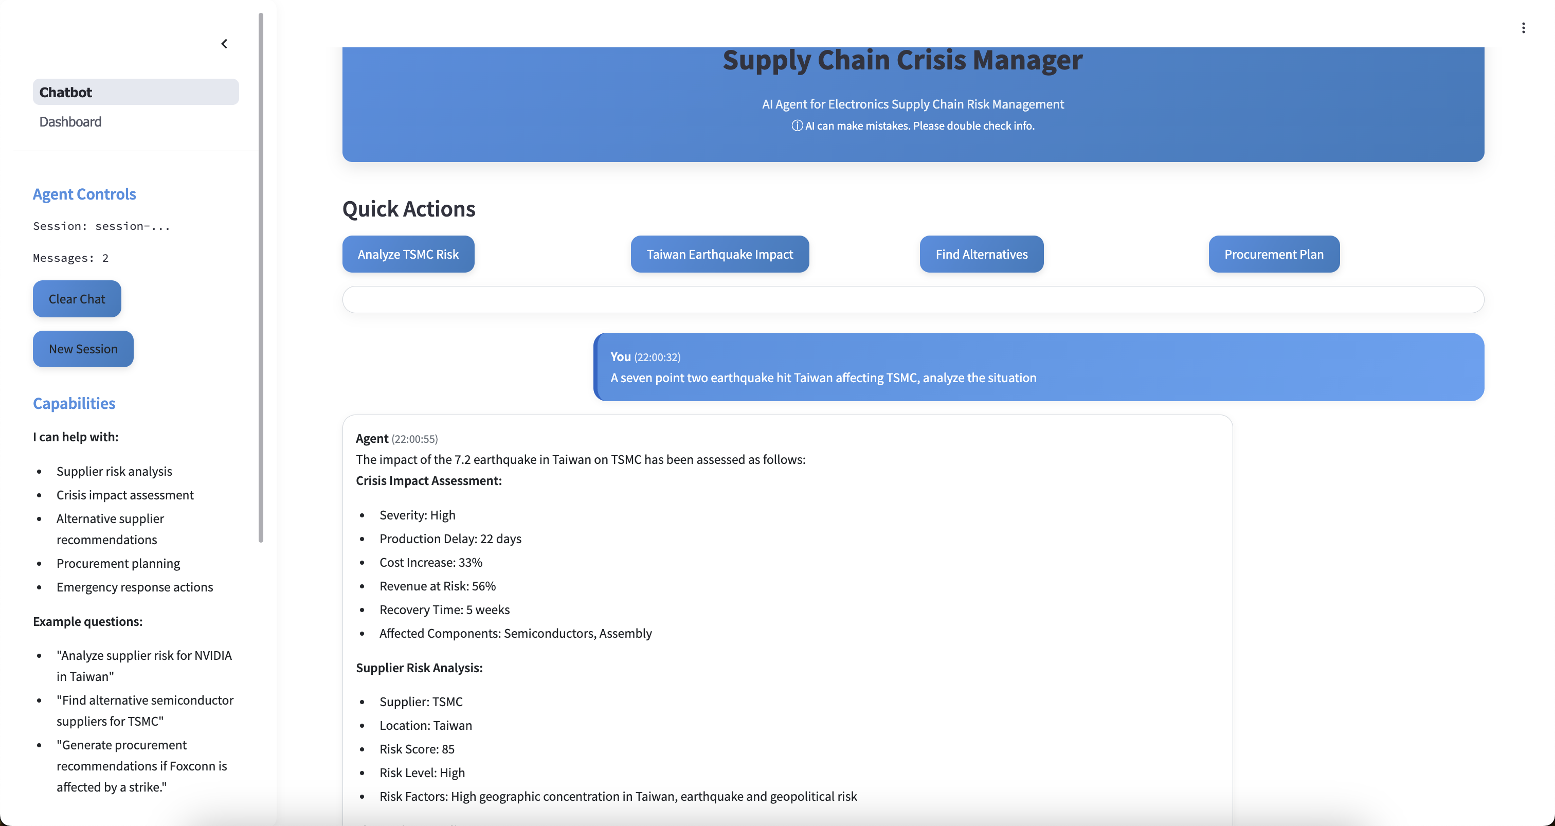Click the AI disclaimer info icon
The image size is (1555, 826).
(797, 125)
